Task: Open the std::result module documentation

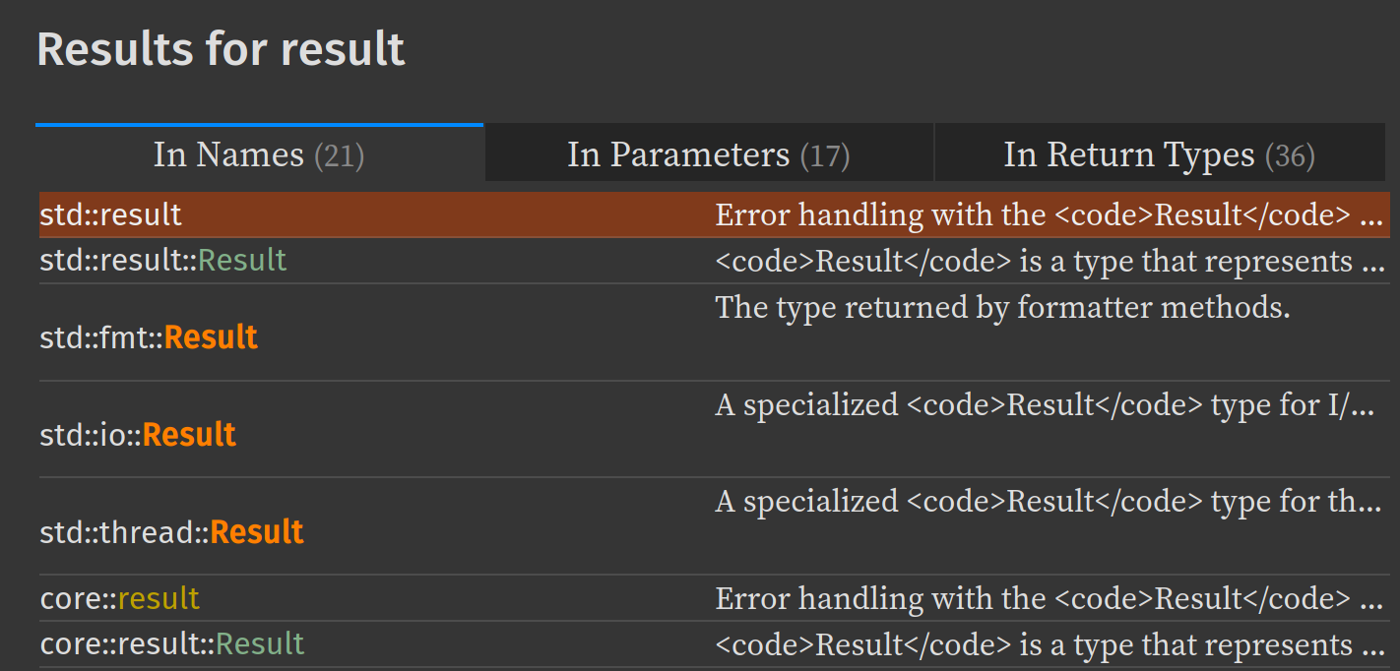Action: pyautogui.click(x=110, y=214)
